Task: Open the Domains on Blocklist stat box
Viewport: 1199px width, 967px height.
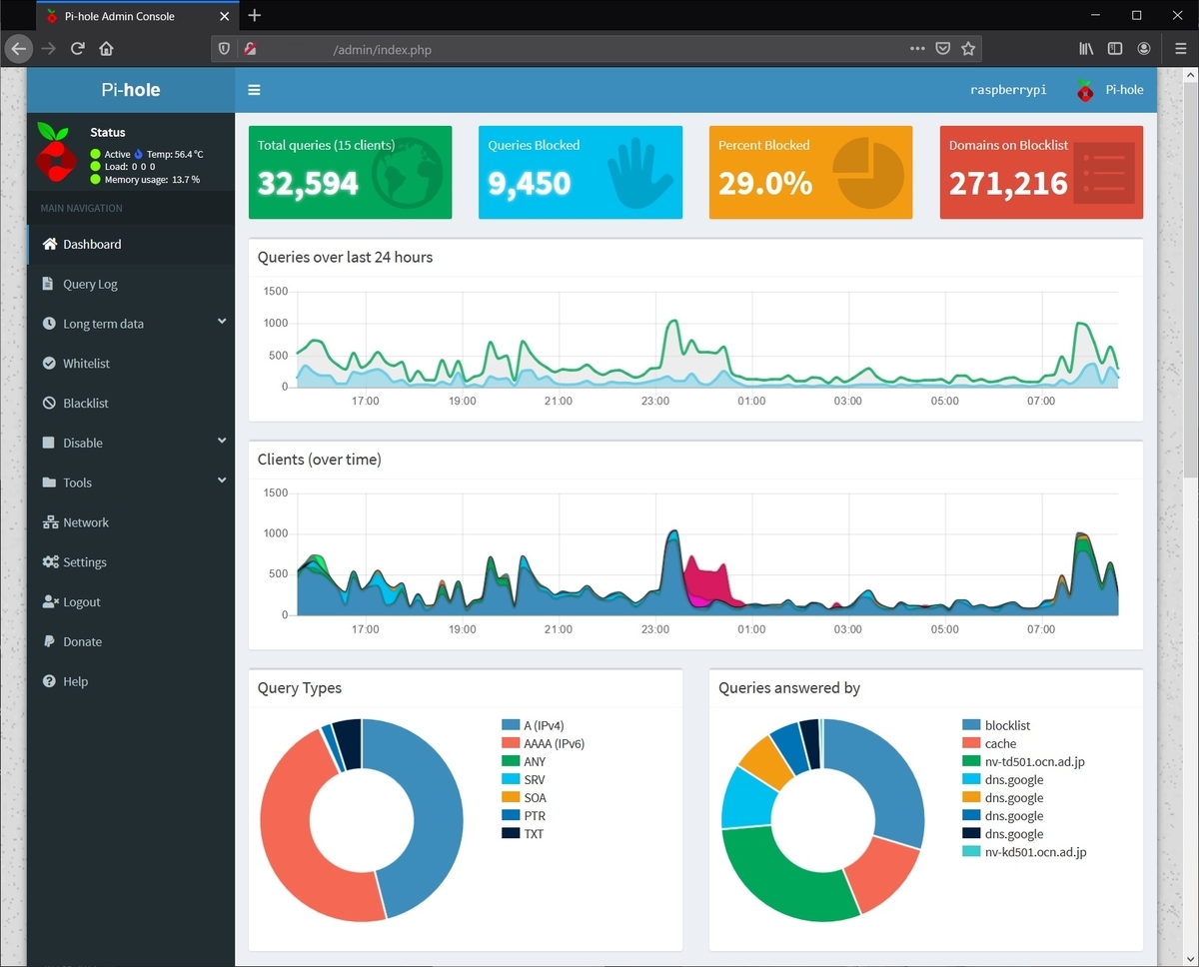Action: [x=1041, y=172]
